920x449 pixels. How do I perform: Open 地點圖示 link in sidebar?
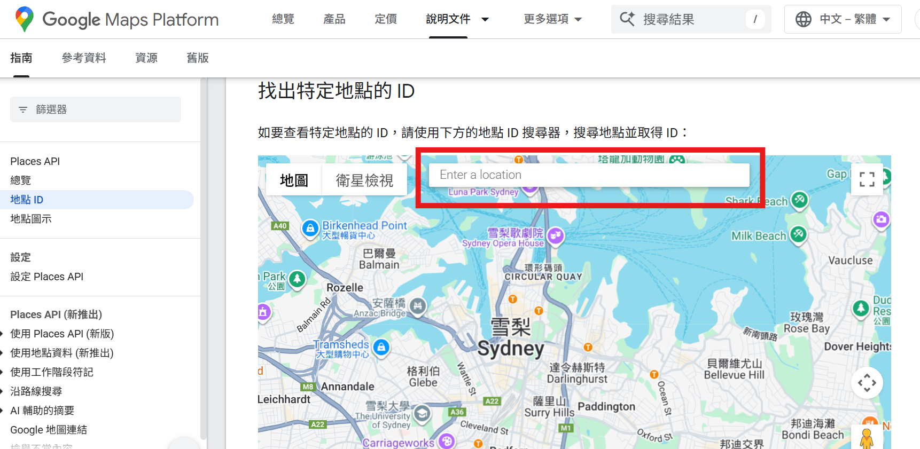point(31,219)
